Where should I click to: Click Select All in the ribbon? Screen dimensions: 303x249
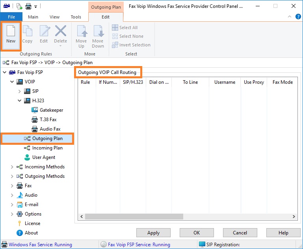[125, 28]
